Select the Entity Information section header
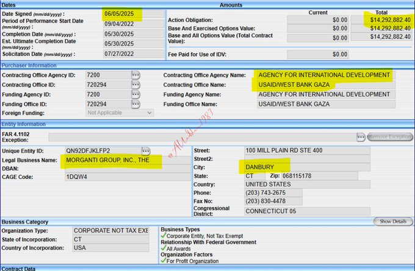415x271 pixels. point(24,124)
